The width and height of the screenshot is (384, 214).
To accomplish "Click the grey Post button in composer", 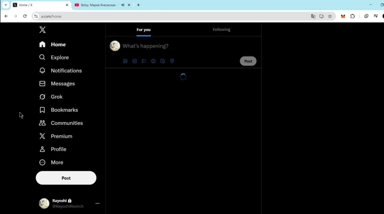I will (248, 61).
